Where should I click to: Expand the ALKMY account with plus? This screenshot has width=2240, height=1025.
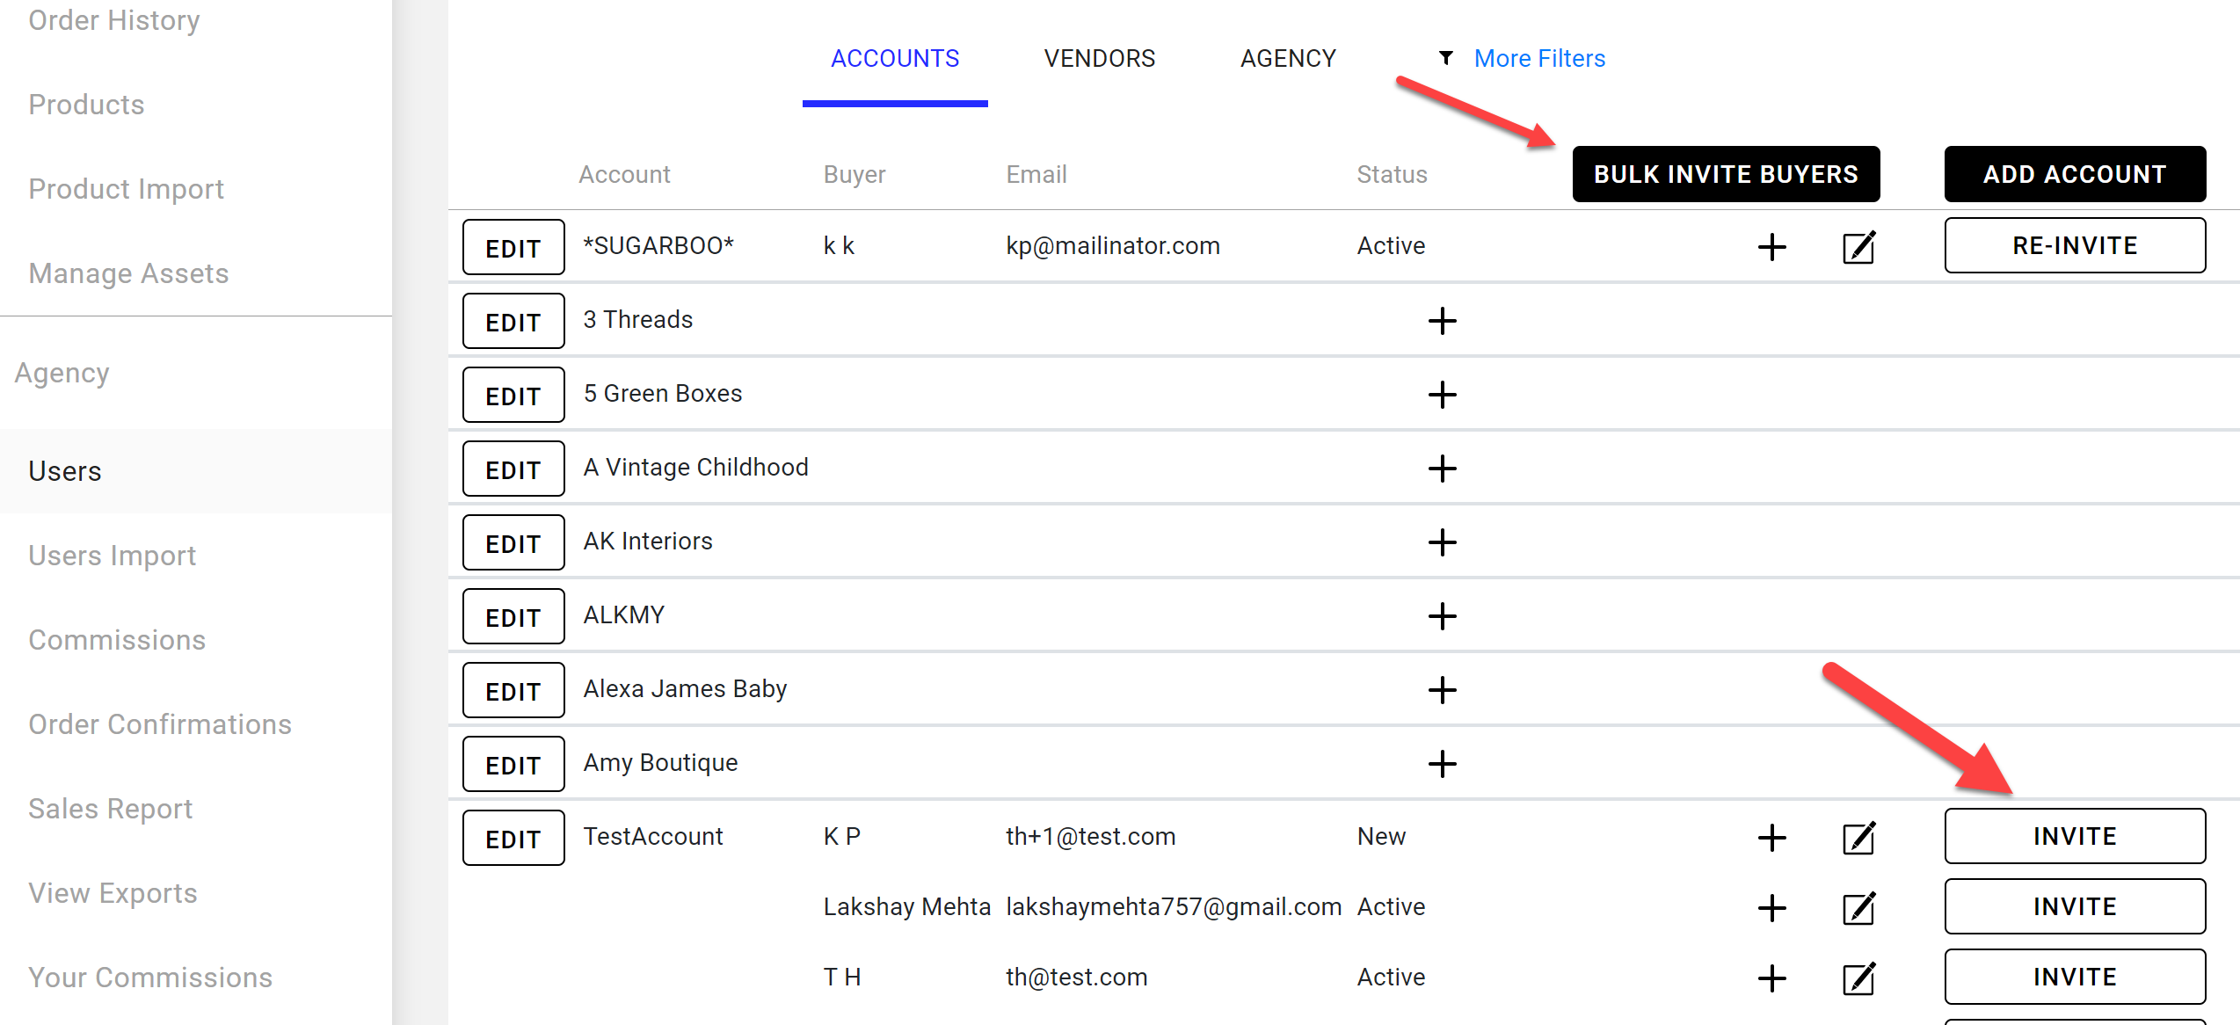(x=1442, y=616)
